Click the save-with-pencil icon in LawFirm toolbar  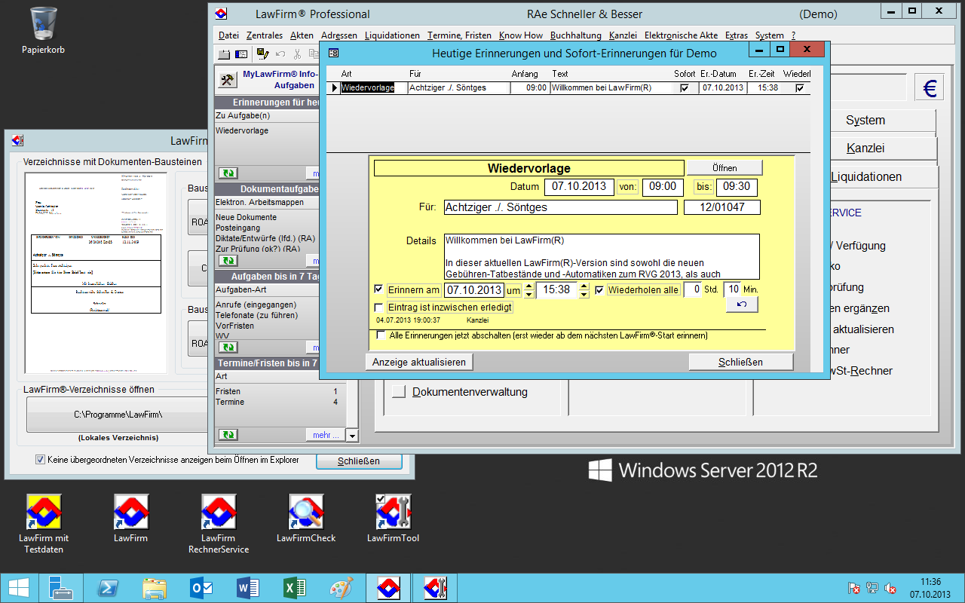pyautogui.click(x=262, y=54)
